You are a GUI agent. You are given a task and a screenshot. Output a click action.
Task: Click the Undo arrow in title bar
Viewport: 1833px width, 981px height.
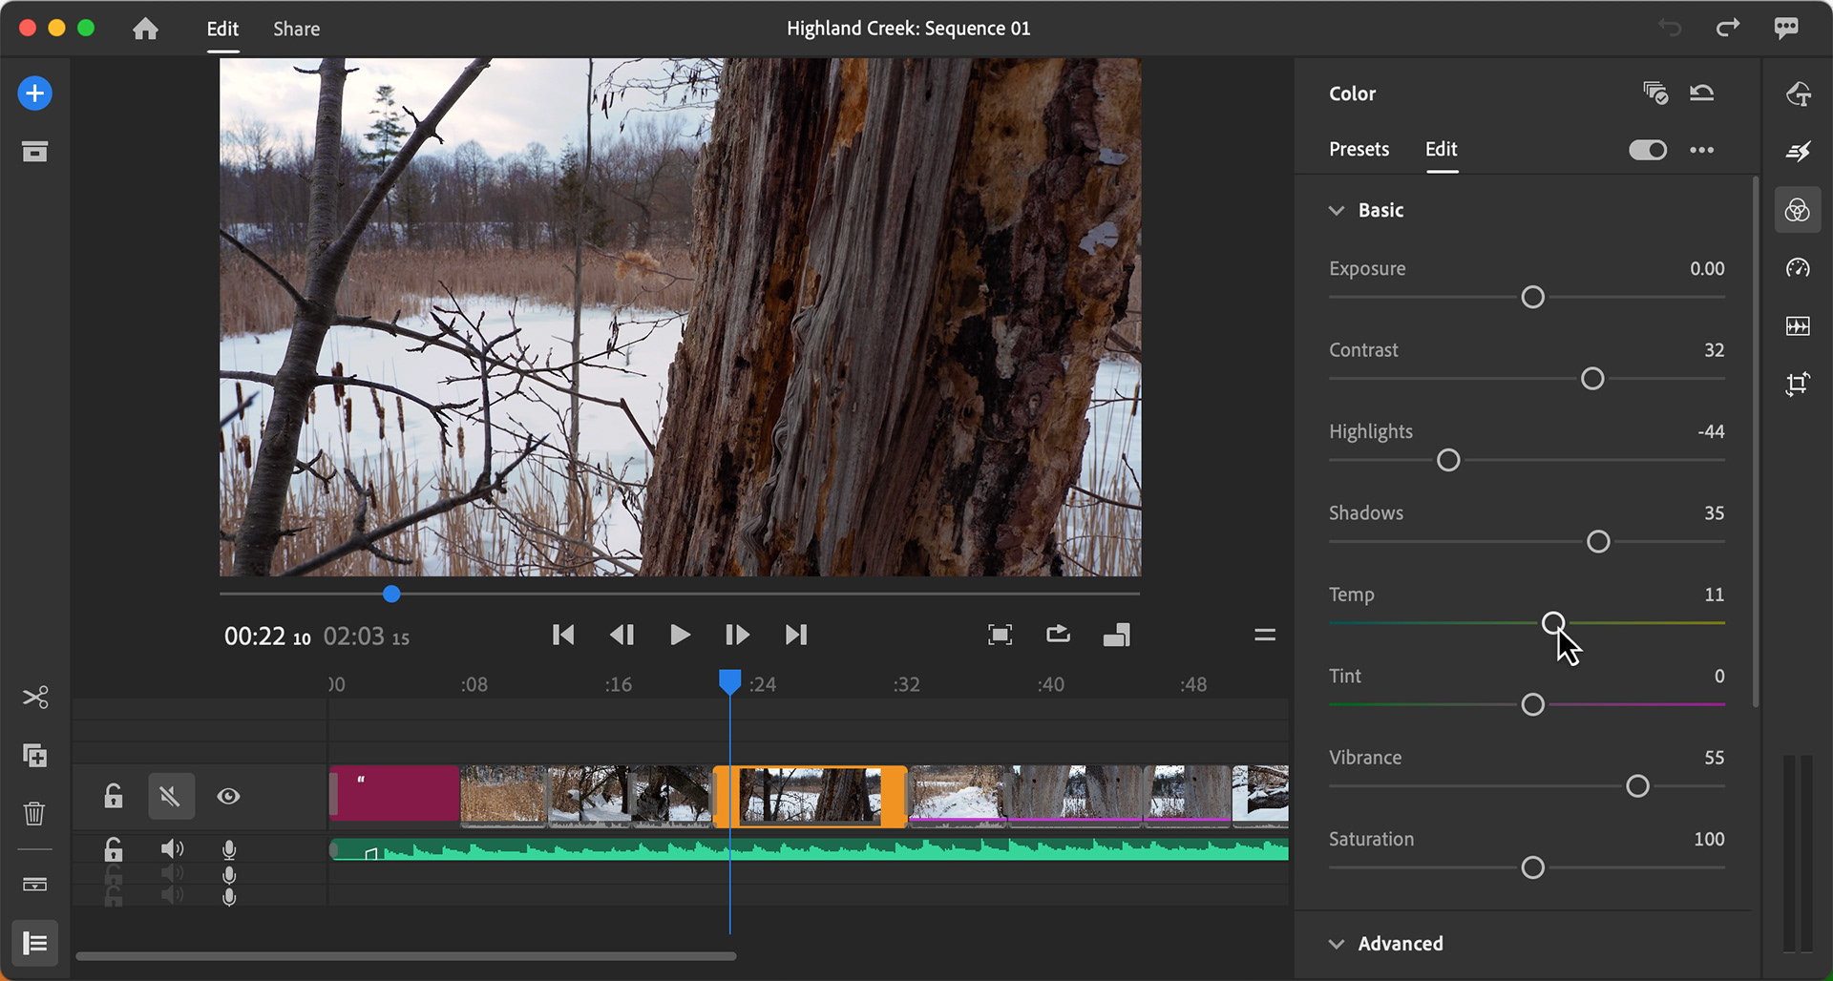tap(1670, 28)
